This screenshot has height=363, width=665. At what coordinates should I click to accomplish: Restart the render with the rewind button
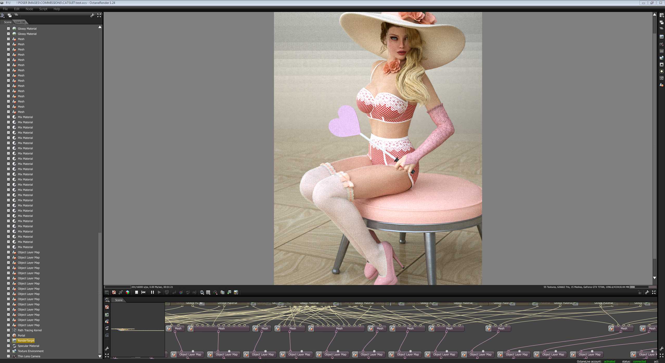pyautogui.click(x=143, y=292)
